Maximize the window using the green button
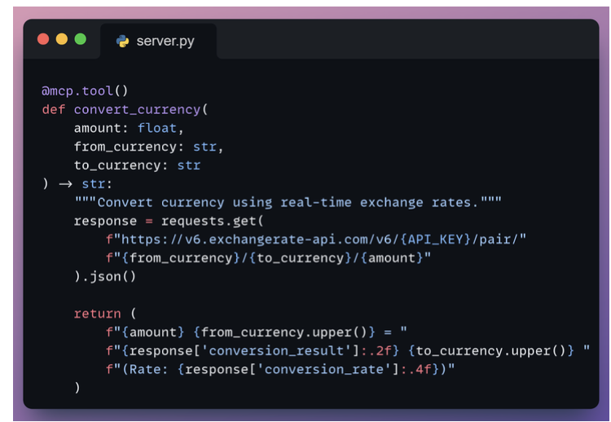 pos(80,39)
